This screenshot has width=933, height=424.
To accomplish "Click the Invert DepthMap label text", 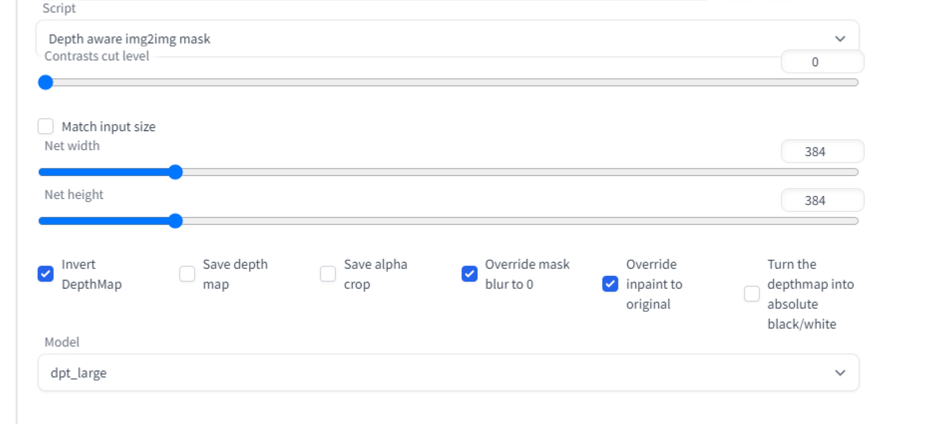I will tap(91, 274).
